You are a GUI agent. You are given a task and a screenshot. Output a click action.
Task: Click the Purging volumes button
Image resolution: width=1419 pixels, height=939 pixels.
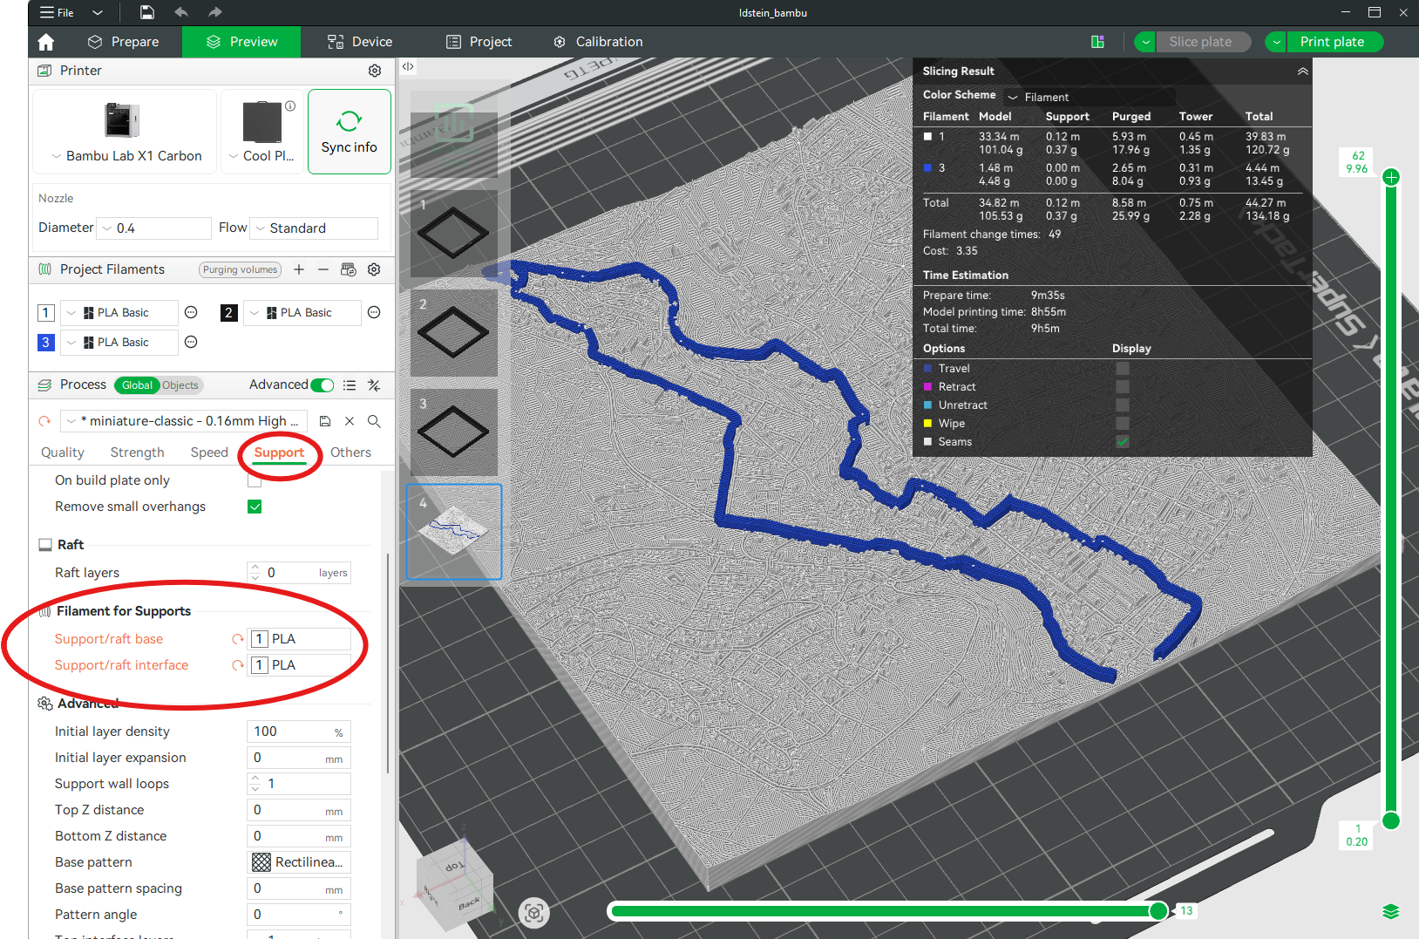(240, 269)
